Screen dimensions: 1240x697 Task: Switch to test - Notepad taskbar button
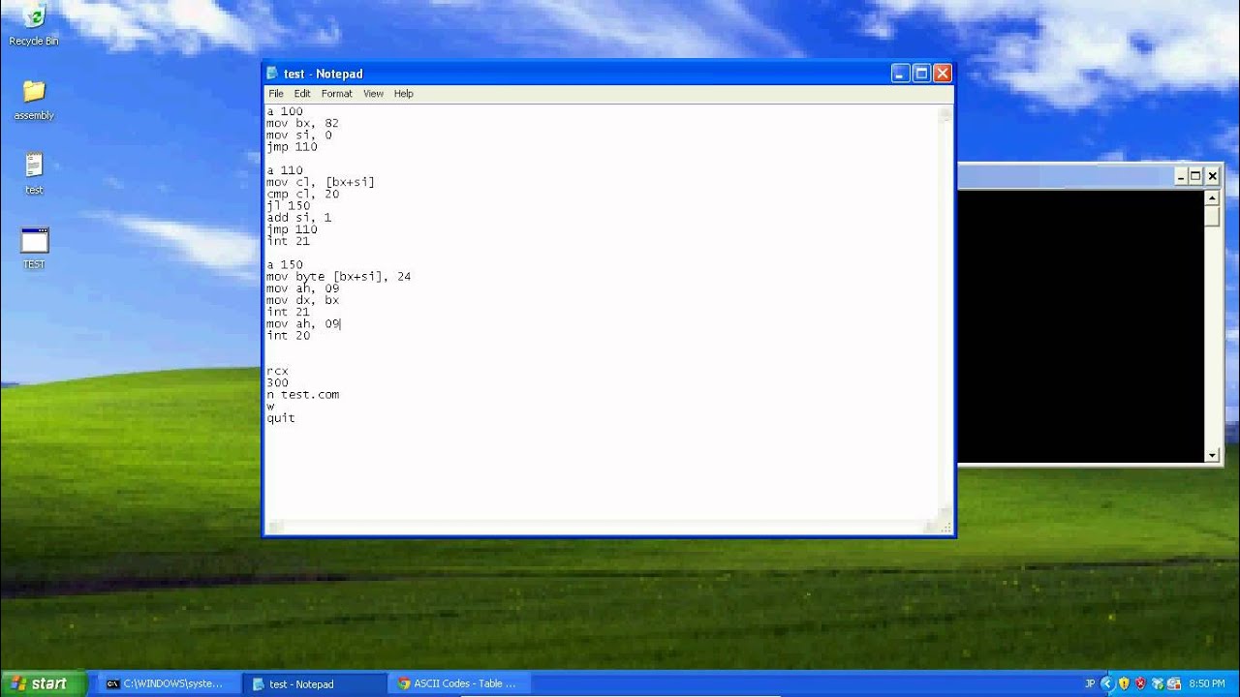(313, 683)
